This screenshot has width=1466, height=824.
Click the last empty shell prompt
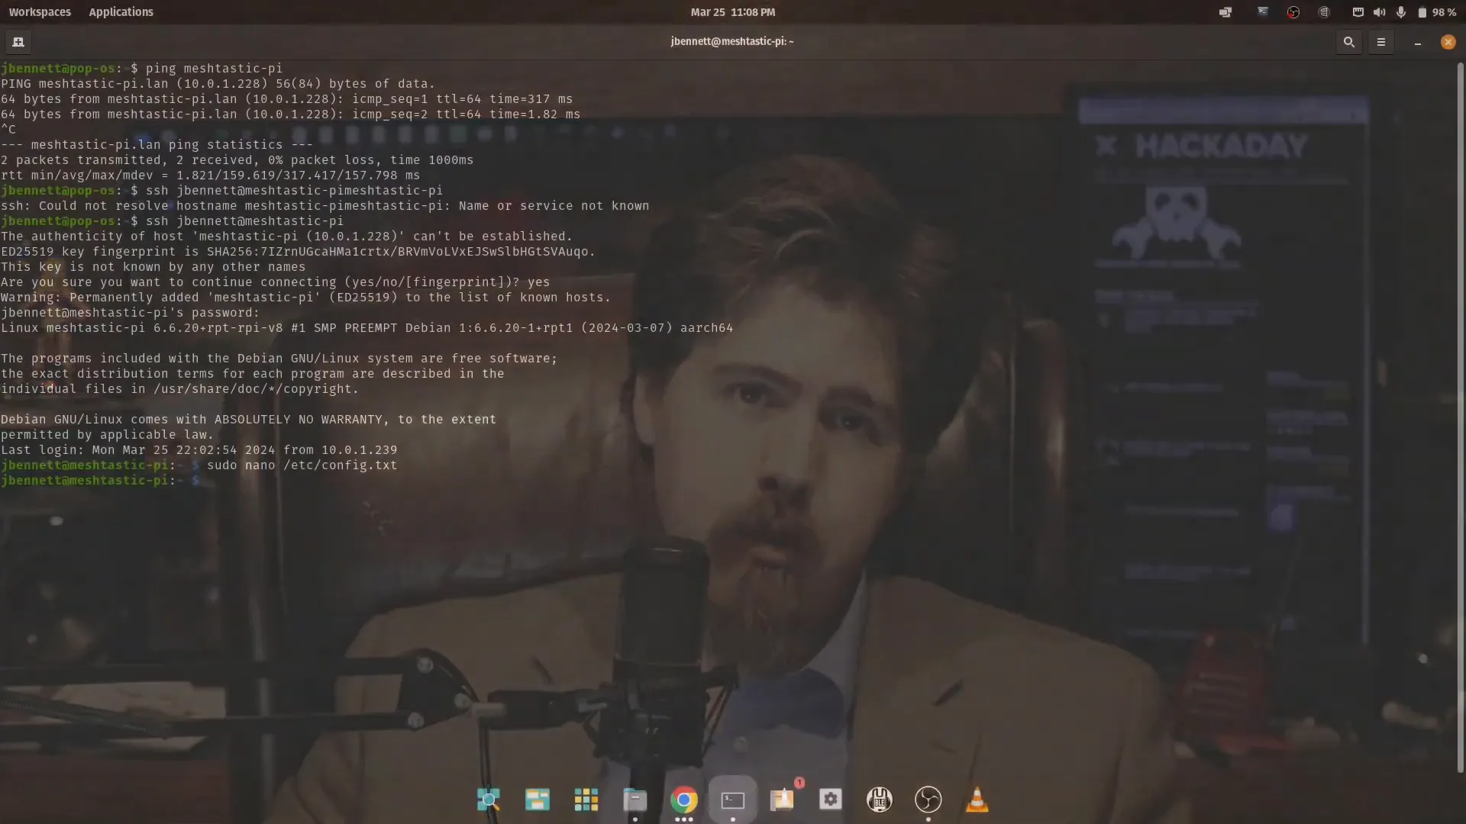100,481
